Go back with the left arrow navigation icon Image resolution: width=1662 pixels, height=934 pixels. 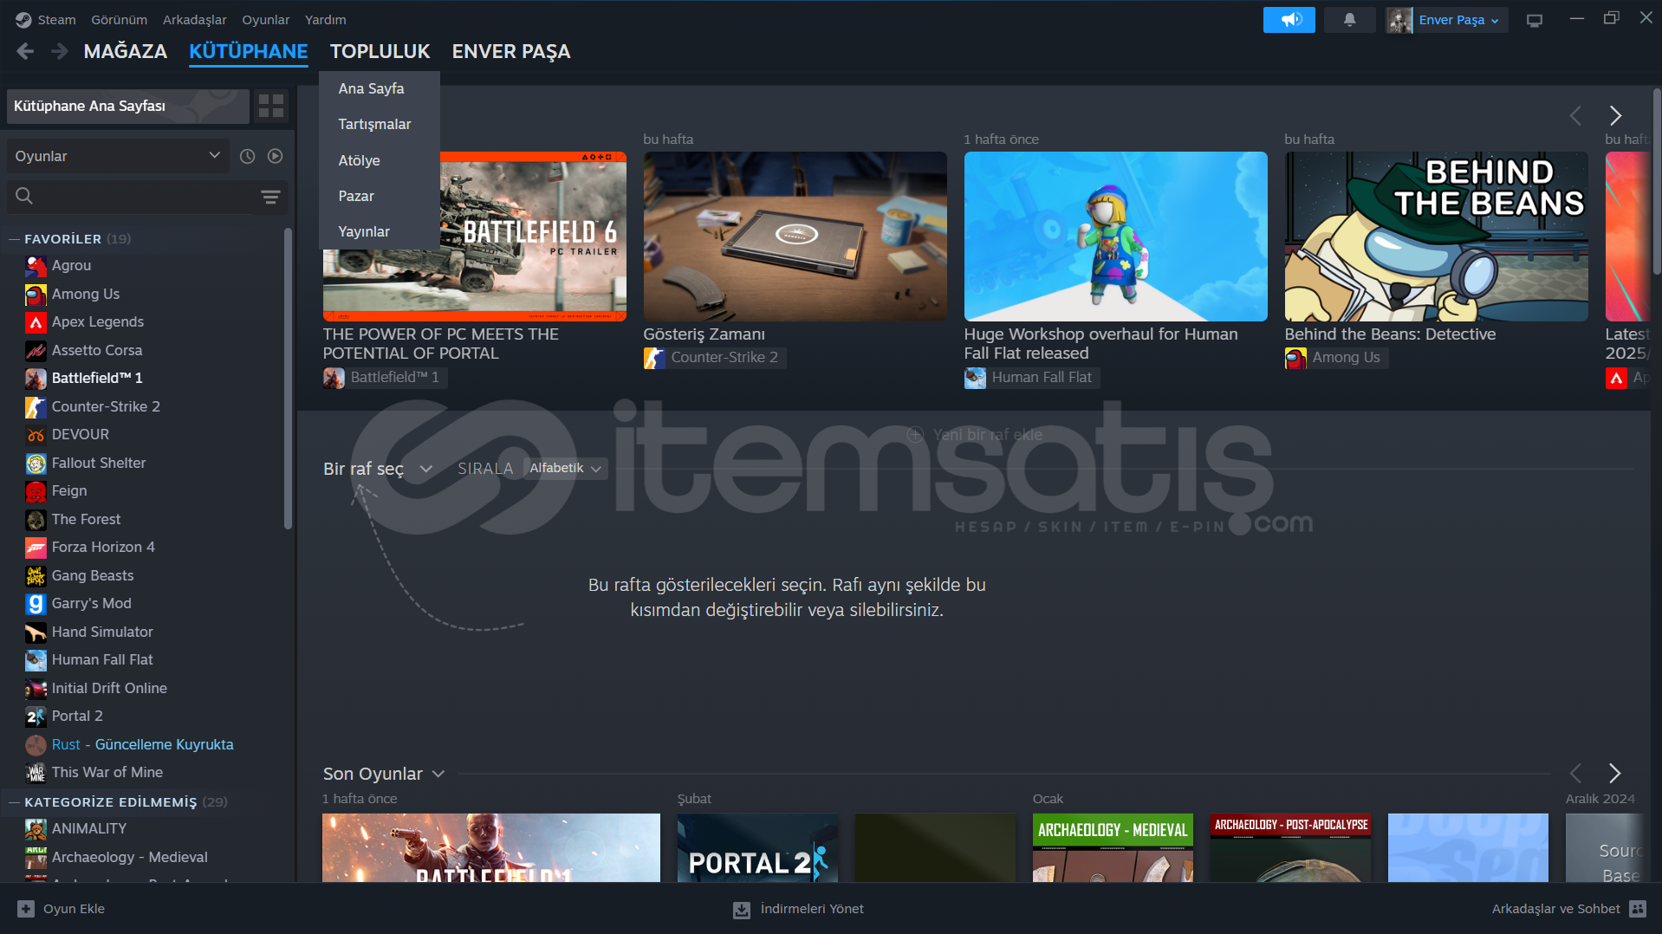25,52
